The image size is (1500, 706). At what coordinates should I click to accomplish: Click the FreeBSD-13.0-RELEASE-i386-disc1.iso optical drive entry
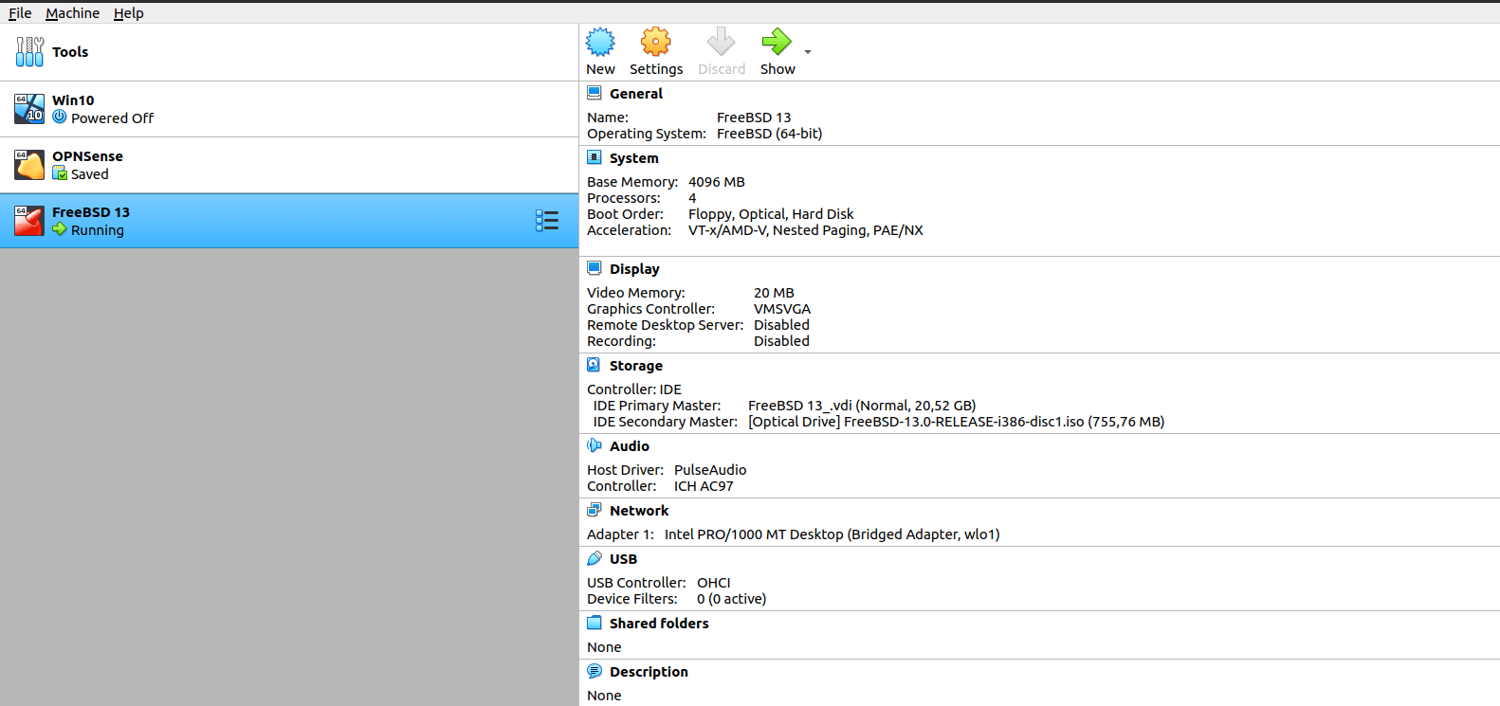tap(957, 422)
